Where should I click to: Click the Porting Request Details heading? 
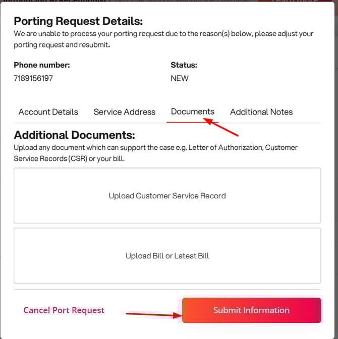78,21
